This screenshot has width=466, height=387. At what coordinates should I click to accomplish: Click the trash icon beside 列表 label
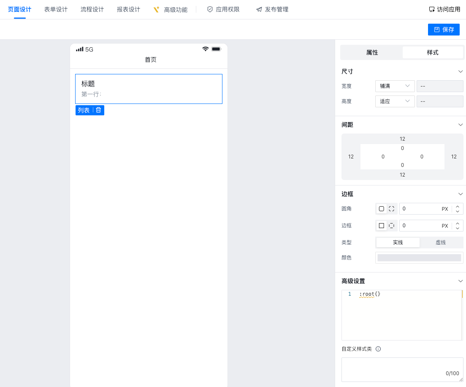coord(98,110)
